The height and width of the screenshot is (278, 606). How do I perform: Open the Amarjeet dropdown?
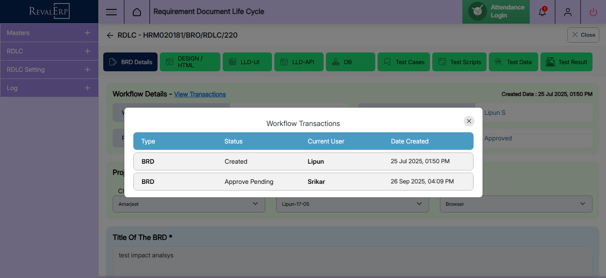(x=189, y=204)
